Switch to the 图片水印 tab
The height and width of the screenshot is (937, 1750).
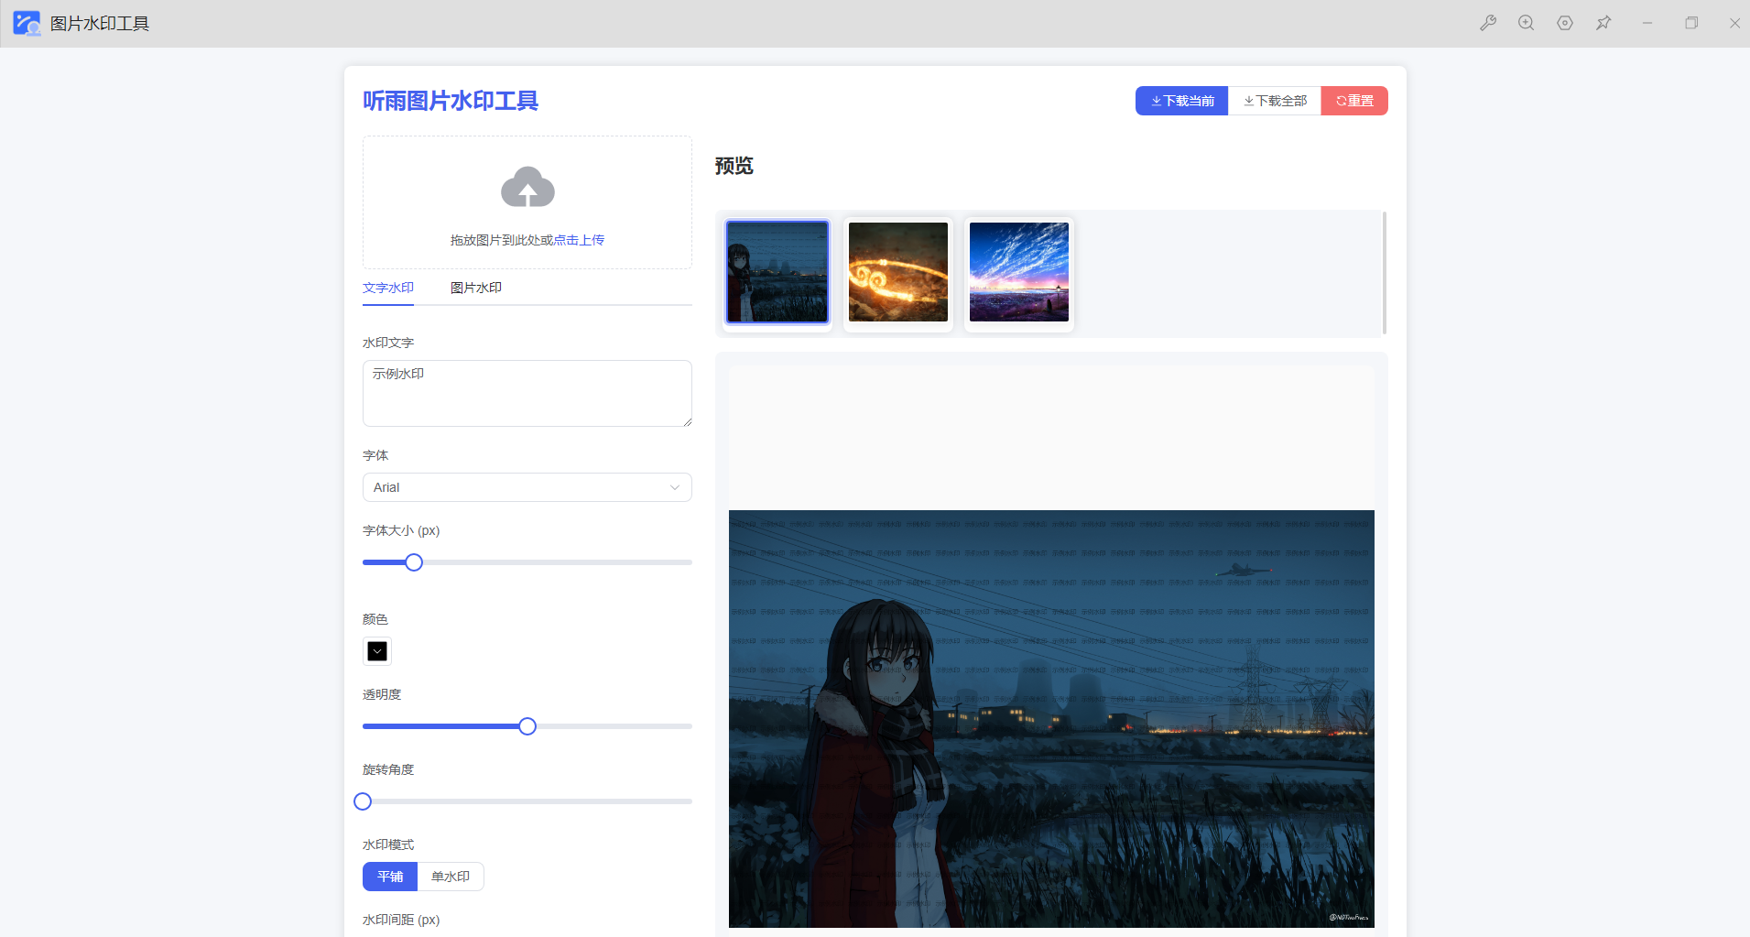coord(476,288)
